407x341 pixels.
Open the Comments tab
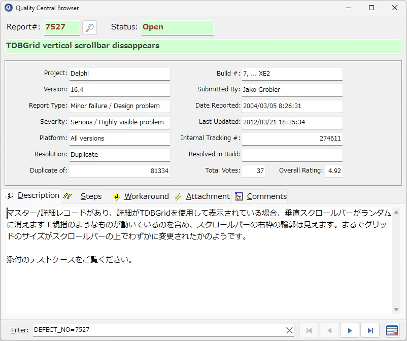coord(261,196)
